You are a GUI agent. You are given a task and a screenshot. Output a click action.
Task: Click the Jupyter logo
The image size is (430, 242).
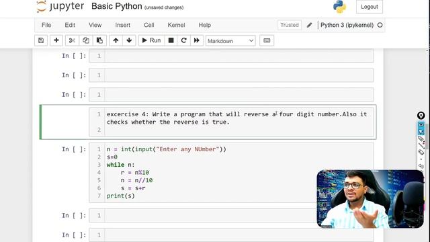[60, 6]
